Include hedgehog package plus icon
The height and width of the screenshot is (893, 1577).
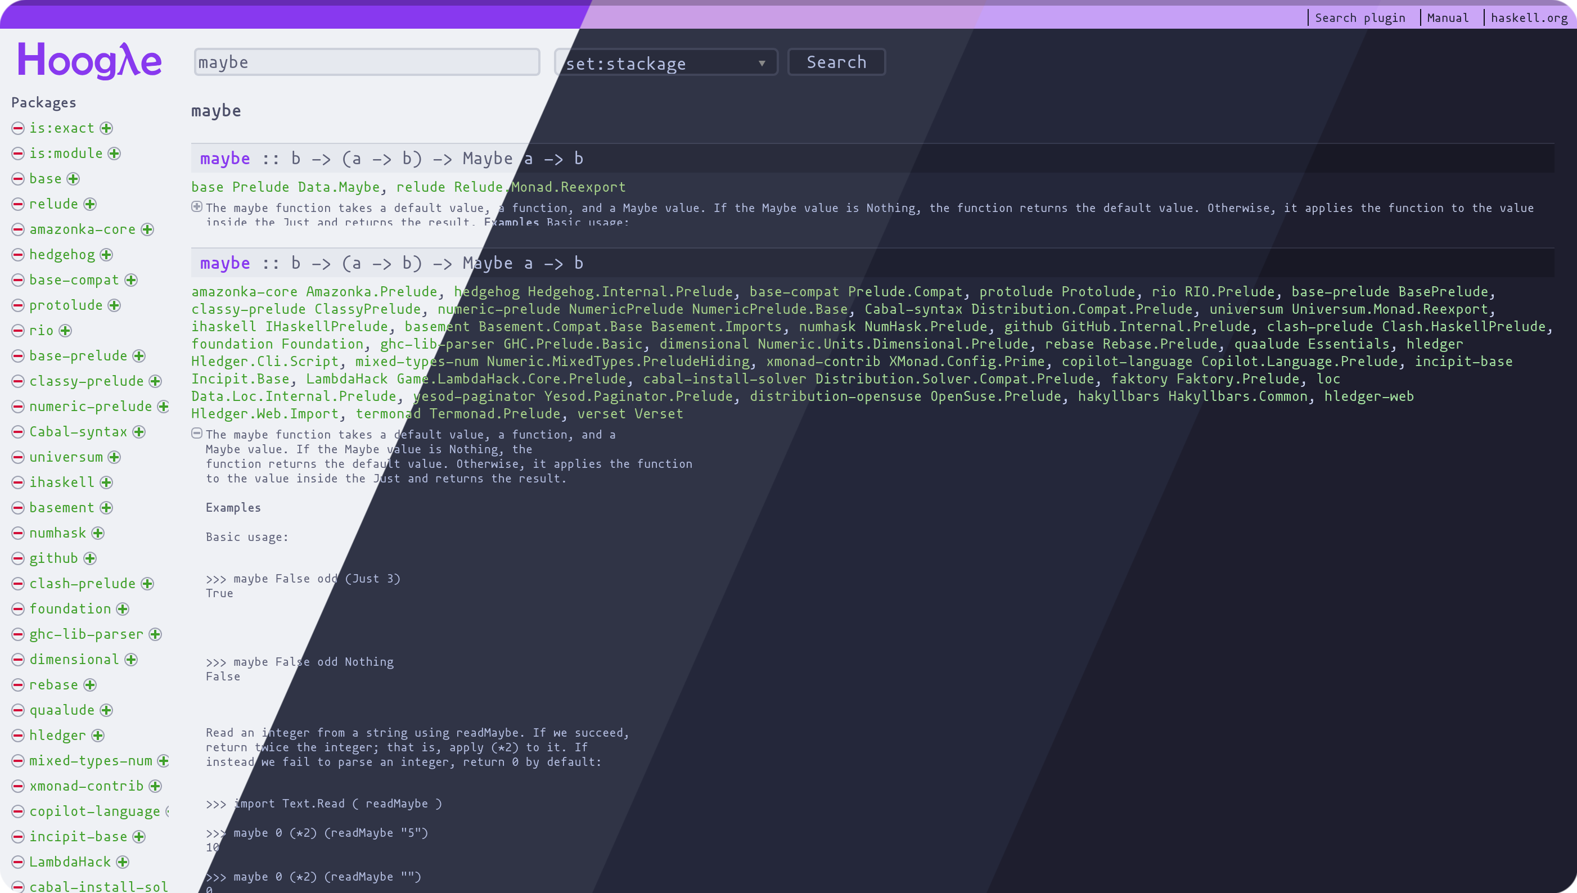point(107,255)
